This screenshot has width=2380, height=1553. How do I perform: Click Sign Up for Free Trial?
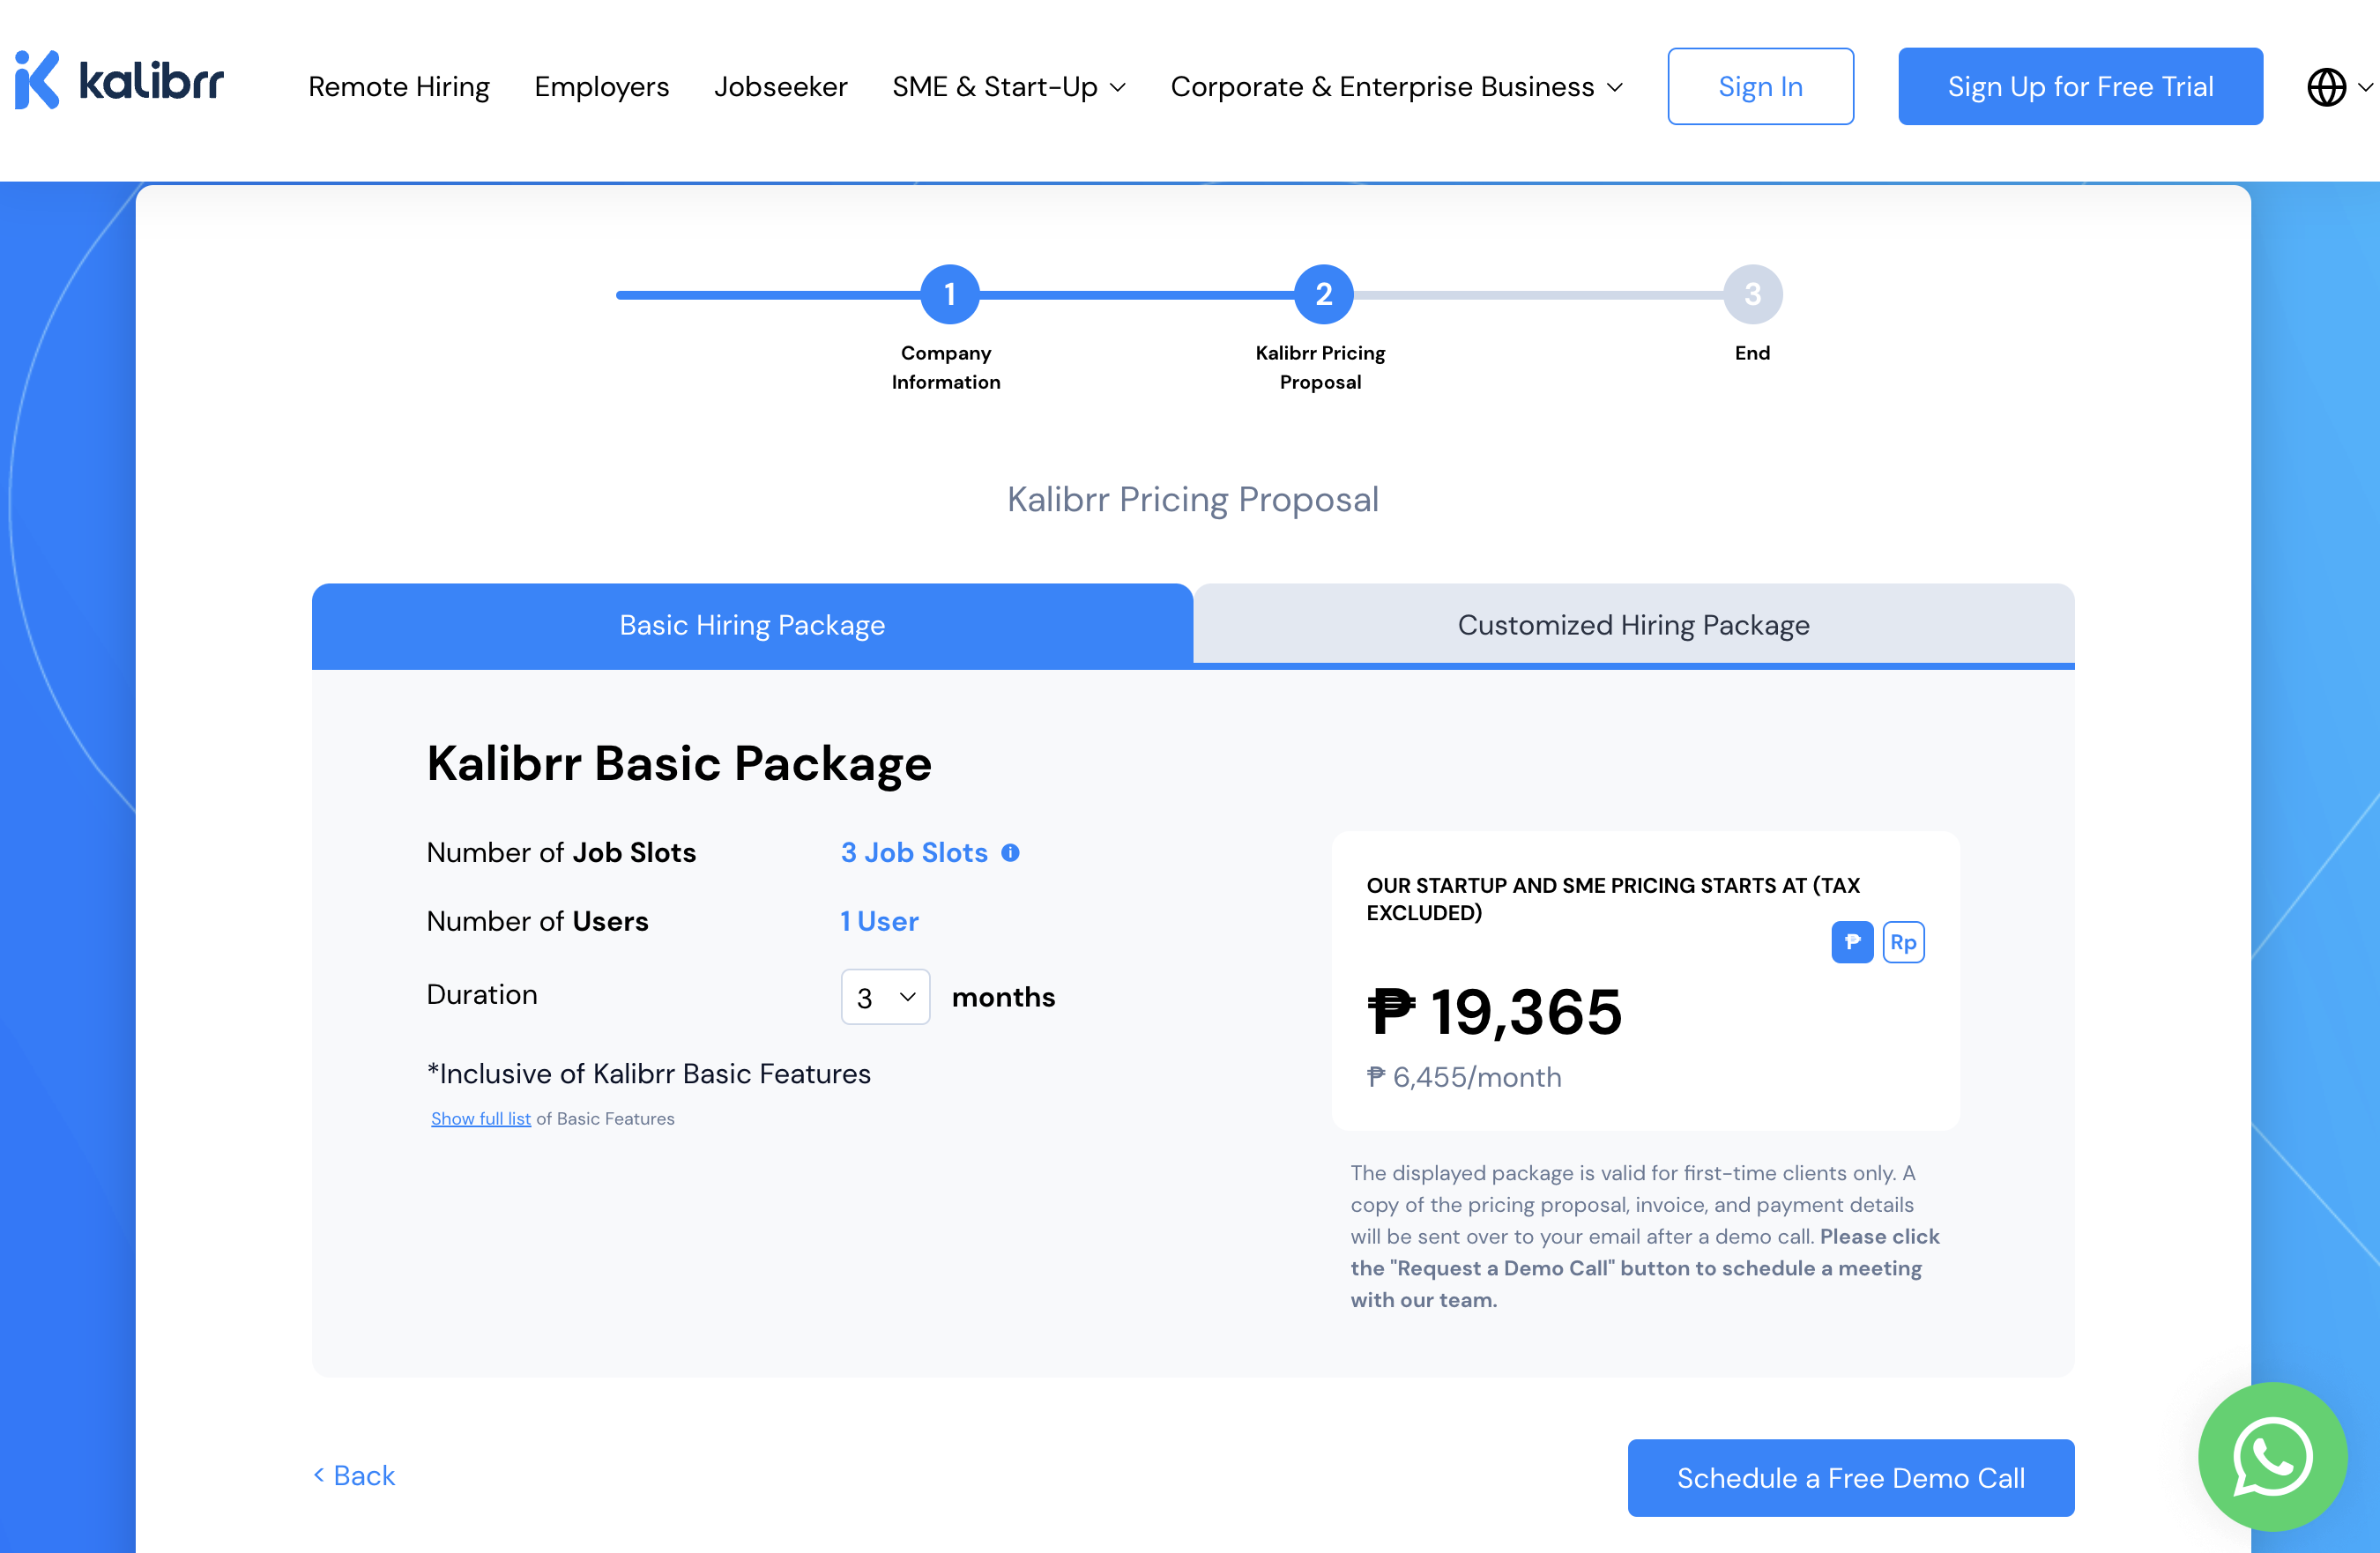[x=2079, y=87]
